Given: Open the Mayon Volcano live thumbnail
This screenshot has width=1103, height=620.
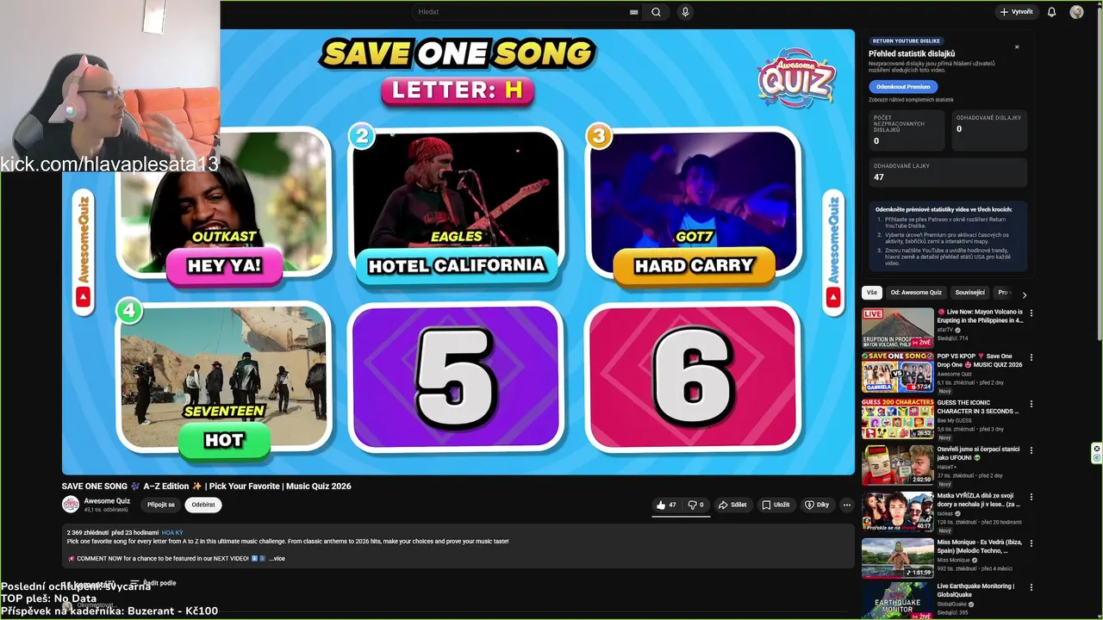Looking at the screenshot, I should (898, 328).
